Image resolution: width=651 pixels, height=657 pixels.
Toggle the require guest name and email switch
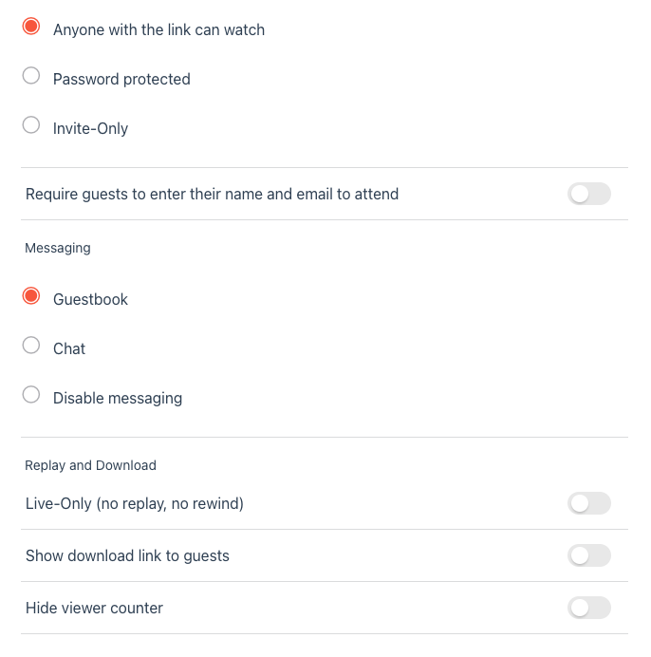pos(588,195)
